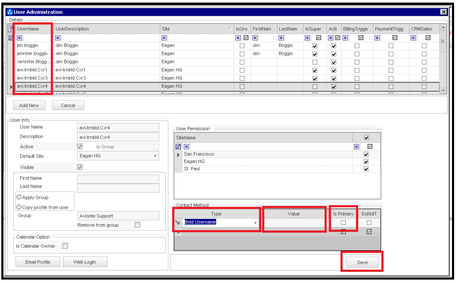Image resolution: width=458 pixels, height=283 pixels.
Task: Click the Add New button
Action: pyautogui.click(x=29, y=105)
